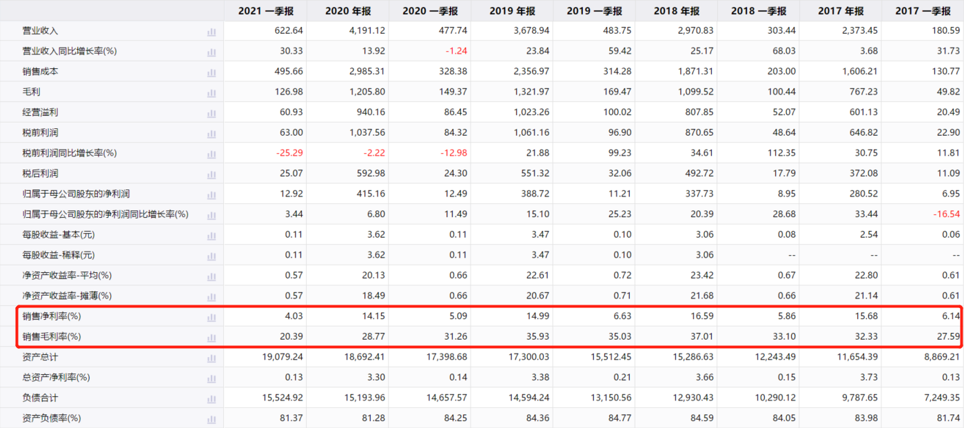964x428 pixels.
Task: Select cell value 81.37
Action: 291,418
